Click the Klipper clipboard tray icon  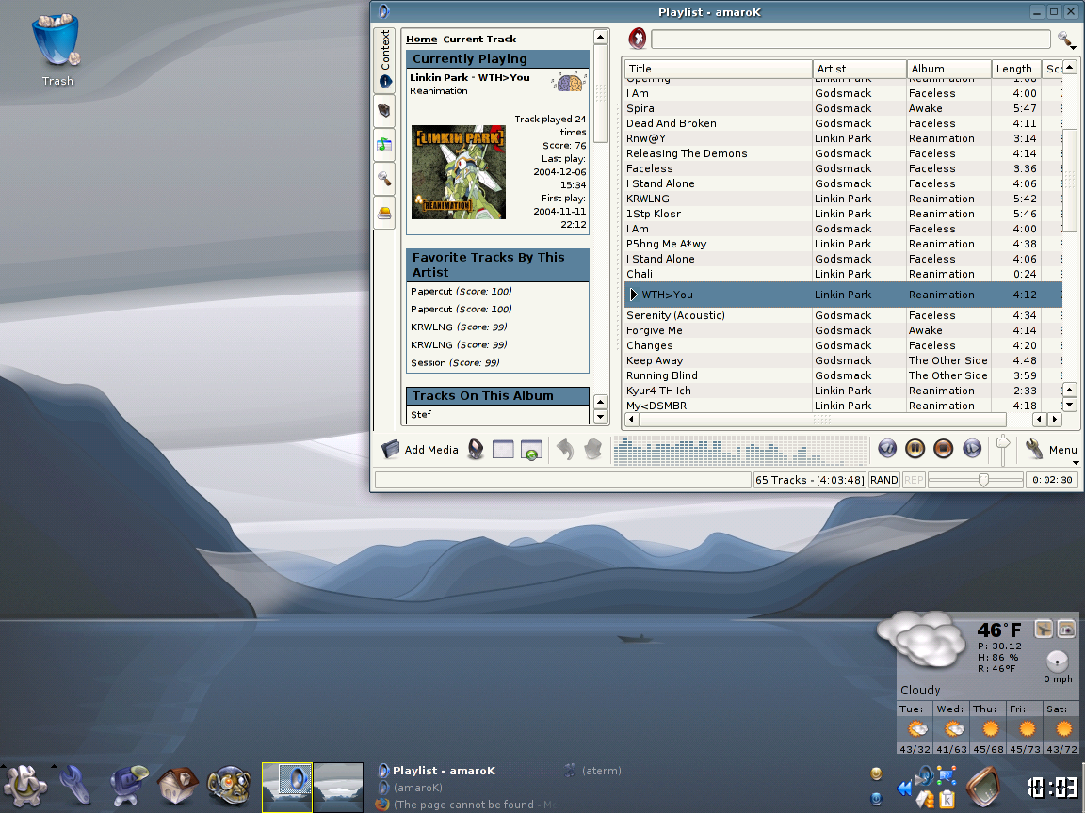946,799
